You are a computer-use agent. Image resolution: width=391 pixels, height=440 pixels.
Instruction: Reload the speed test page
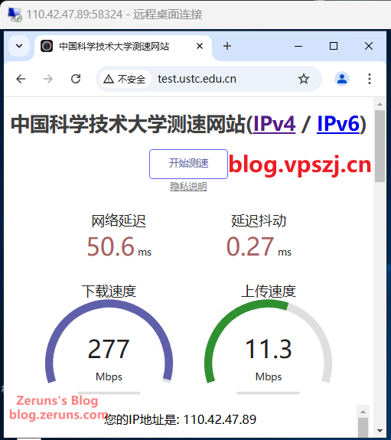coord(76,79)
